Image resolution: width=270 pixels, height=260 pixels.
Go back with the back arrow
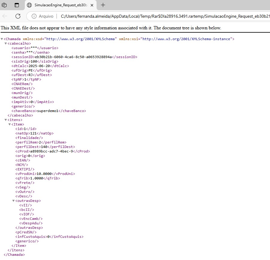[x=5, y=16]
